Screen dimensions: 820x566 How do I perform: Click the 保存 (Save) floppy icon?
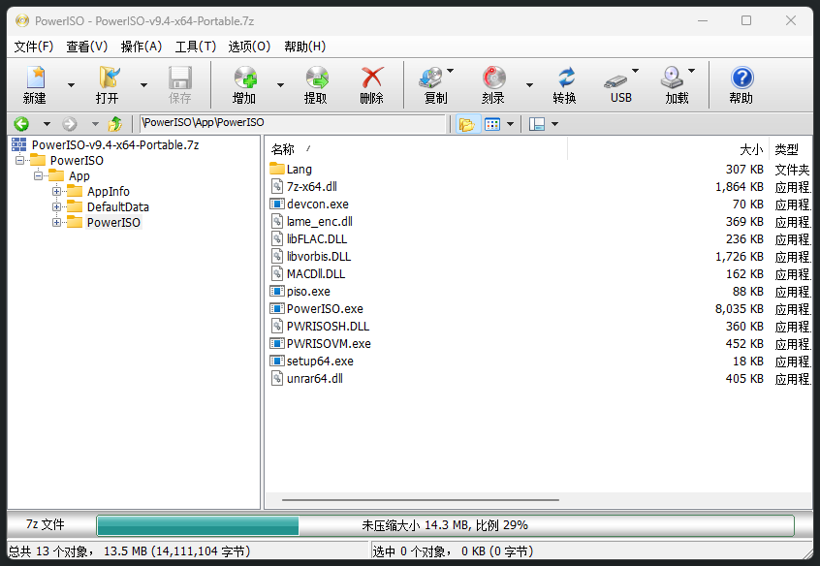180,78
